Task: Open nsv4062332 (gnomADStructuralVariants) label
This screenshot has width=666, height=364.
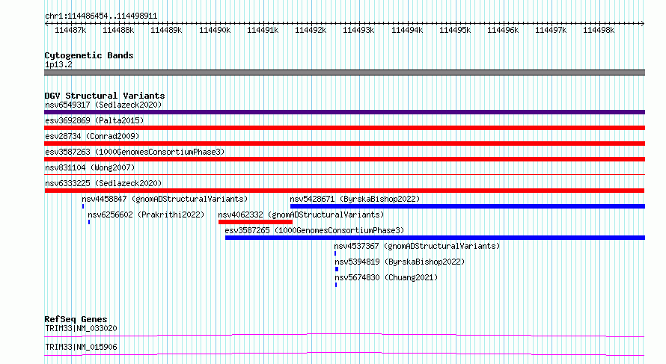Action: coord(301,215)
